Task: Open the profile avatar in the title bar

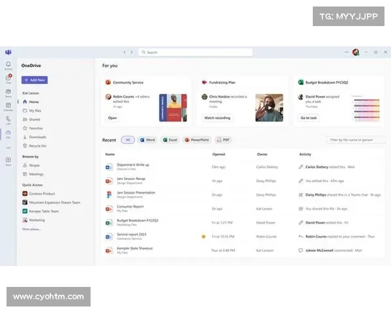Action: pyautogui.click(x=356, y=52)
